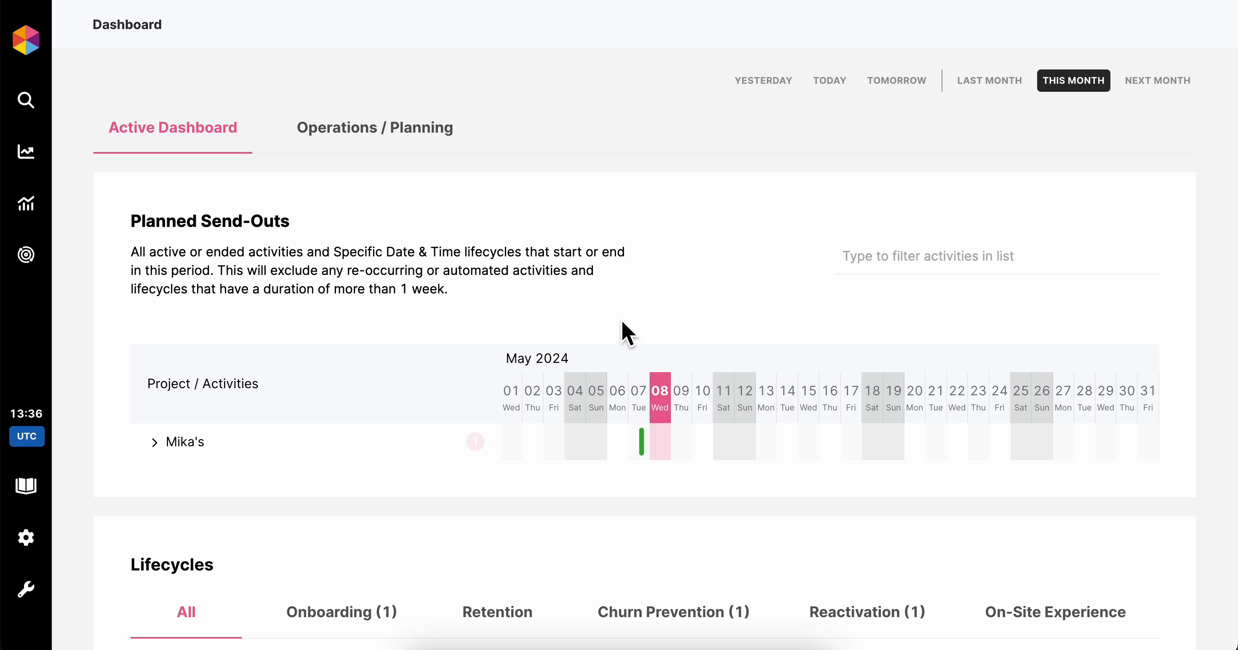1238x650 pixels.
Task: Open the settings gear icon
Action: [26, 537]
